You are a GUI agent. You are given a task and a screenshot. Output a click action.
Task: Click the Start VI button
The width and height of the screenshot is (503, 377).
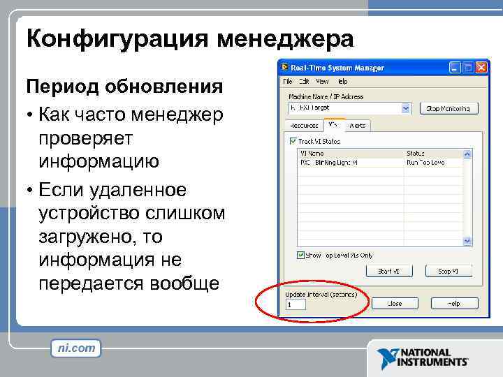(x=389, y=271)
